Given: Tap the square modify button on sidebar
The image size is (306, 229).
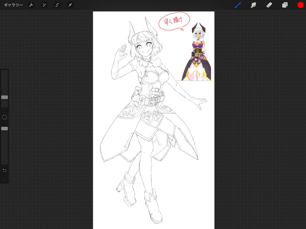Looking at the screenshot, I should pos(4,117).
